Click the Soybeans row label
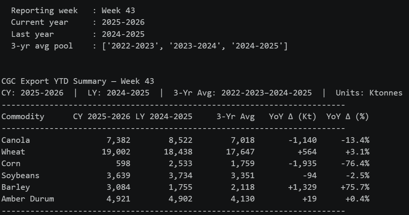 (20, 176)
